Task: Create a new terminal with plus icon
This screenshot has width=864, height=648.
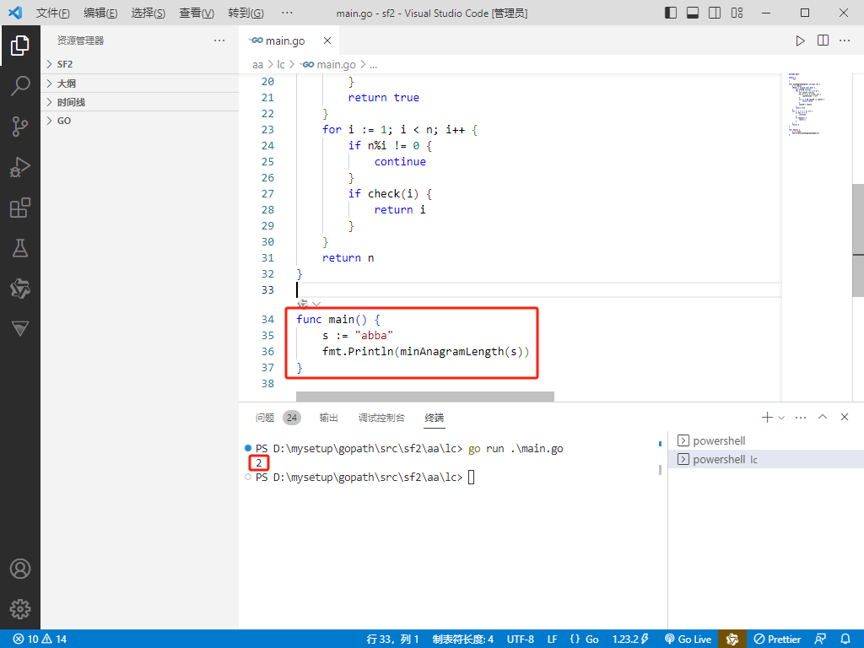Action: coord(766,418)
